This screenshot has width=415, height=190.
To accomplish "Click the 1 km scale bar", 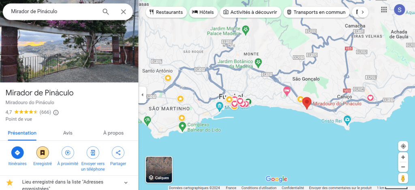I will point(392,188).
